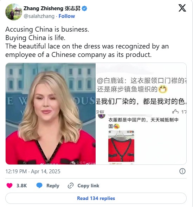Viewport: 193px width, 207px height.
Task: Click the Reply text label
Action: coord(53,186)
